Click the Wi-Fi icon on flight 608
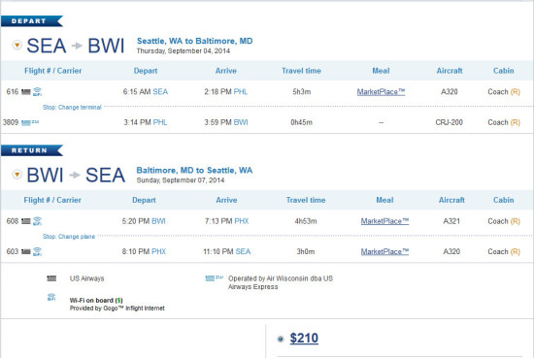 click(37, 221)
